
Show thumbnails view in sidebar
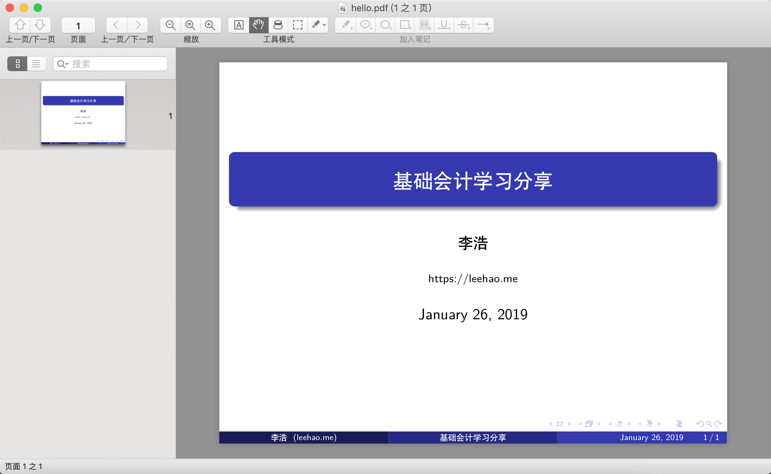17,64
